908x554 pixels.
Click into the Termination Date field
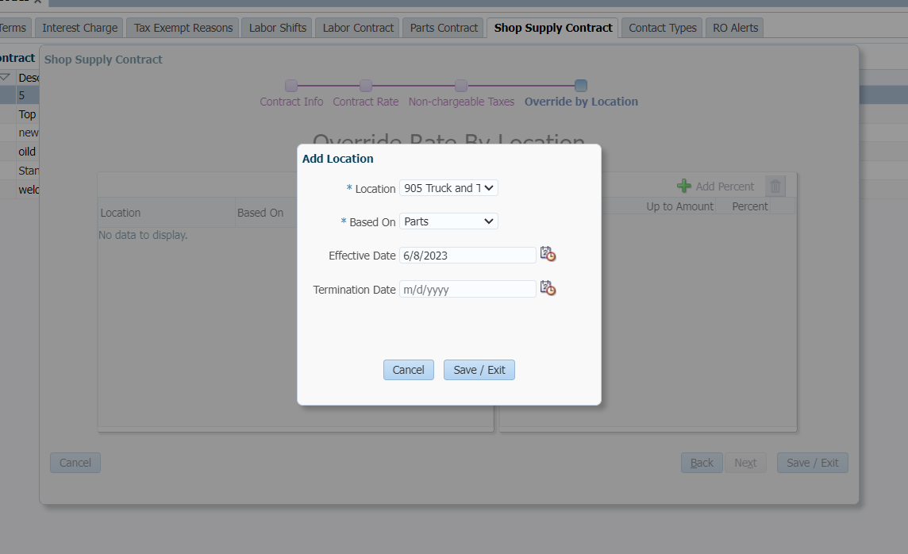tap(467, 290)
